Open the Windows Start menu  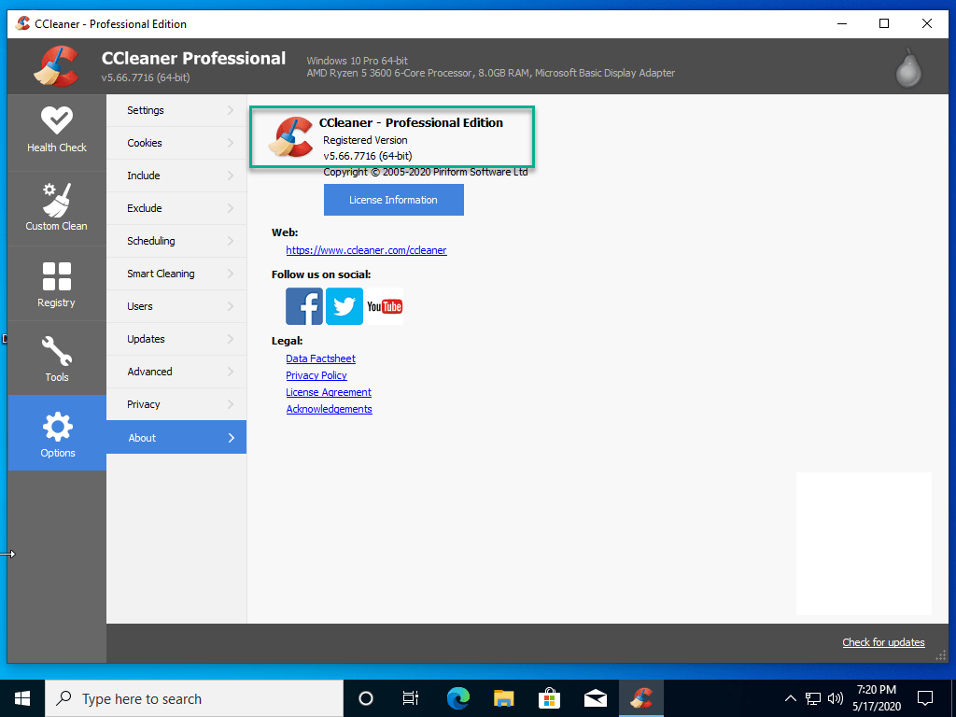[x=22, y=698]
